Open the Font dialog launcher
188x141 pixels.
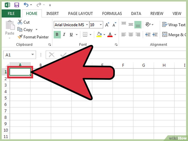[x=116, y=45]
